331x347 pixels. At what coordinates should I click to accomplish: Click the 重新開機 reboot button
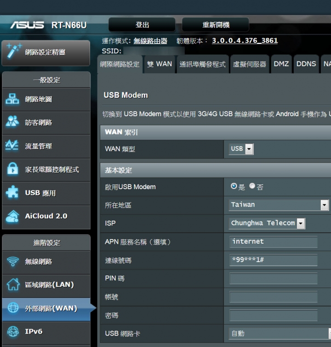point(216,25)
